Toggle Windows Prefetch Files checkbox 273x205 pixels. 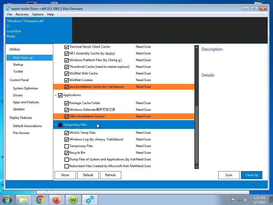(x=66, y=60)
